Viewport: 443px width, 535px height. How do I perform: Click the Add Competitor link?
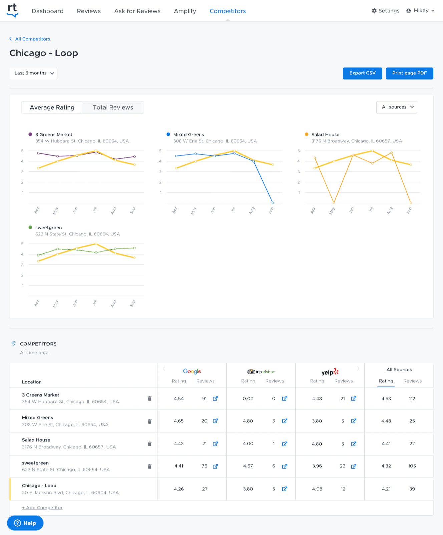point(42,508)
